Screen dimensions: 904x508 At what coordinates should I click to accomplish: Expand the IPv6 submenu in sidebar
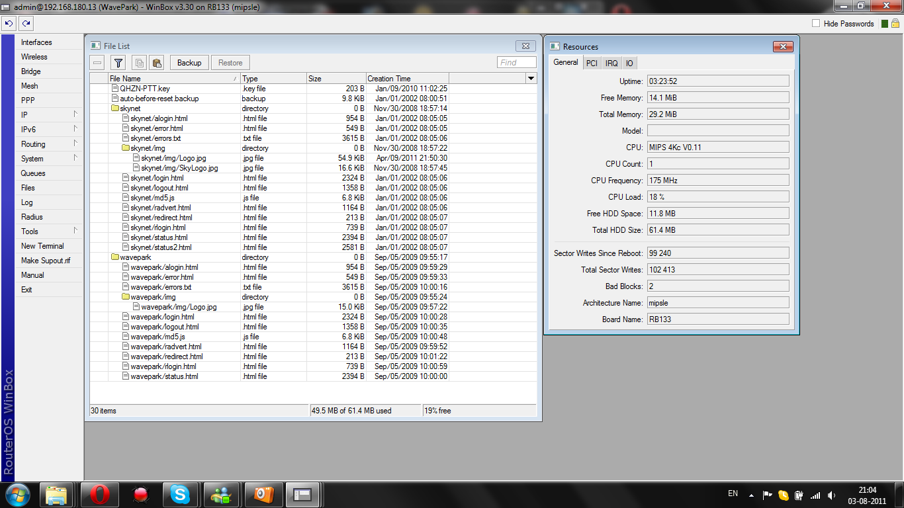click(x=75, y=129)
